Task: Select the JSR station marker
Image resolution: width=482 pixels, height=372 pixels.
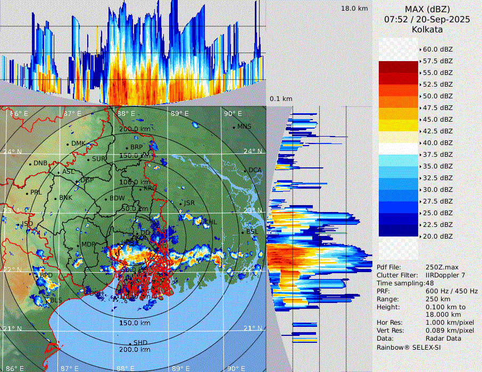Action: 181,204
